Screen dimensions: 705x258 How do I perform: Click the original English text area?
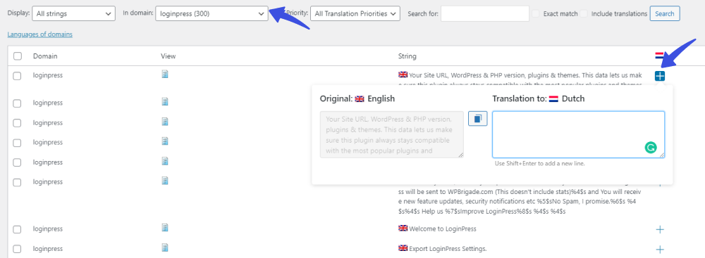tap(391, 134)
